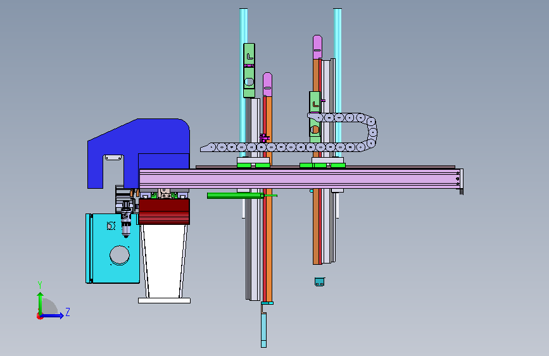Select the green horizontal cylinder below beam

click(236, 196)
